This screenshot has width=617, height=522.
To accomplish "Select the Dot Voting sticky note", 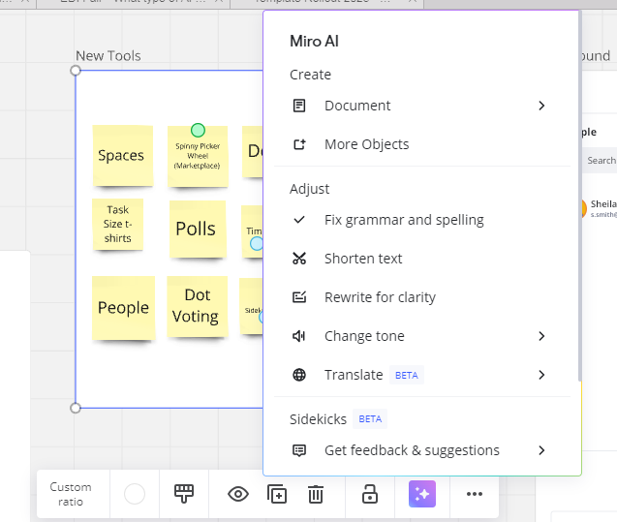I will point(198,306).
